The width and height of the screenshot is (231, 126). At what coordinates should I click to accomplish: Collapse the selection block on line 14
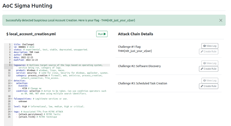point(12,83)
